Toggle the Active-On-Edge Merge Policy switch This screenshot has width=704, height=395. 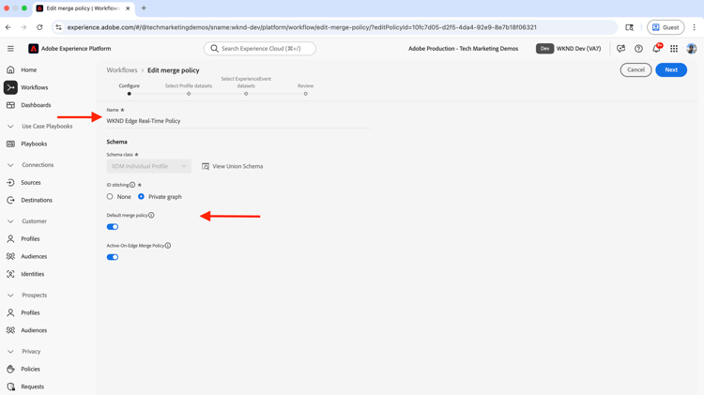coord(113,257)
